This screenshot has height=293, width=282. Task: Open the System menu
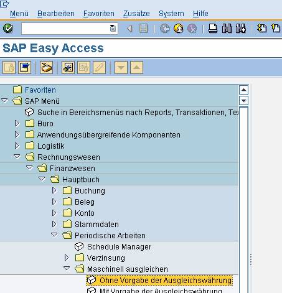point(171,14)
